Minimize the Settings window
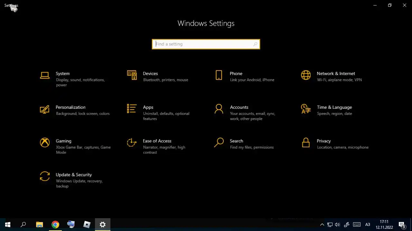Image resolution: width=412 pixels, height=231 pixels. coord(375,5)
